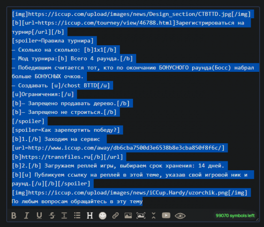Image resolution: width=264 pixels, height=227 pixels.
Task: Click the transfiles.ru URL text line
Action: tap(67, 157)
